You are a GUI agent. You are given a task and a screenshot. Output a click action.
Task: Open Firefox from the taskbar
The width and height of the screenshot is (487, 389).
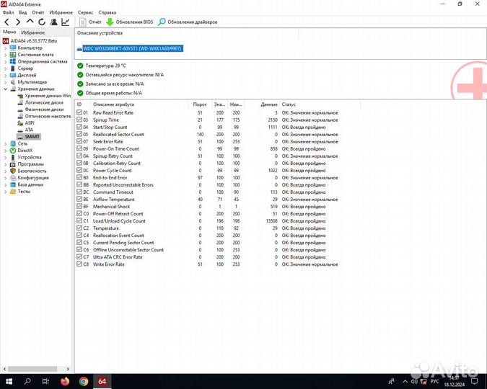(x=64, y=380)
